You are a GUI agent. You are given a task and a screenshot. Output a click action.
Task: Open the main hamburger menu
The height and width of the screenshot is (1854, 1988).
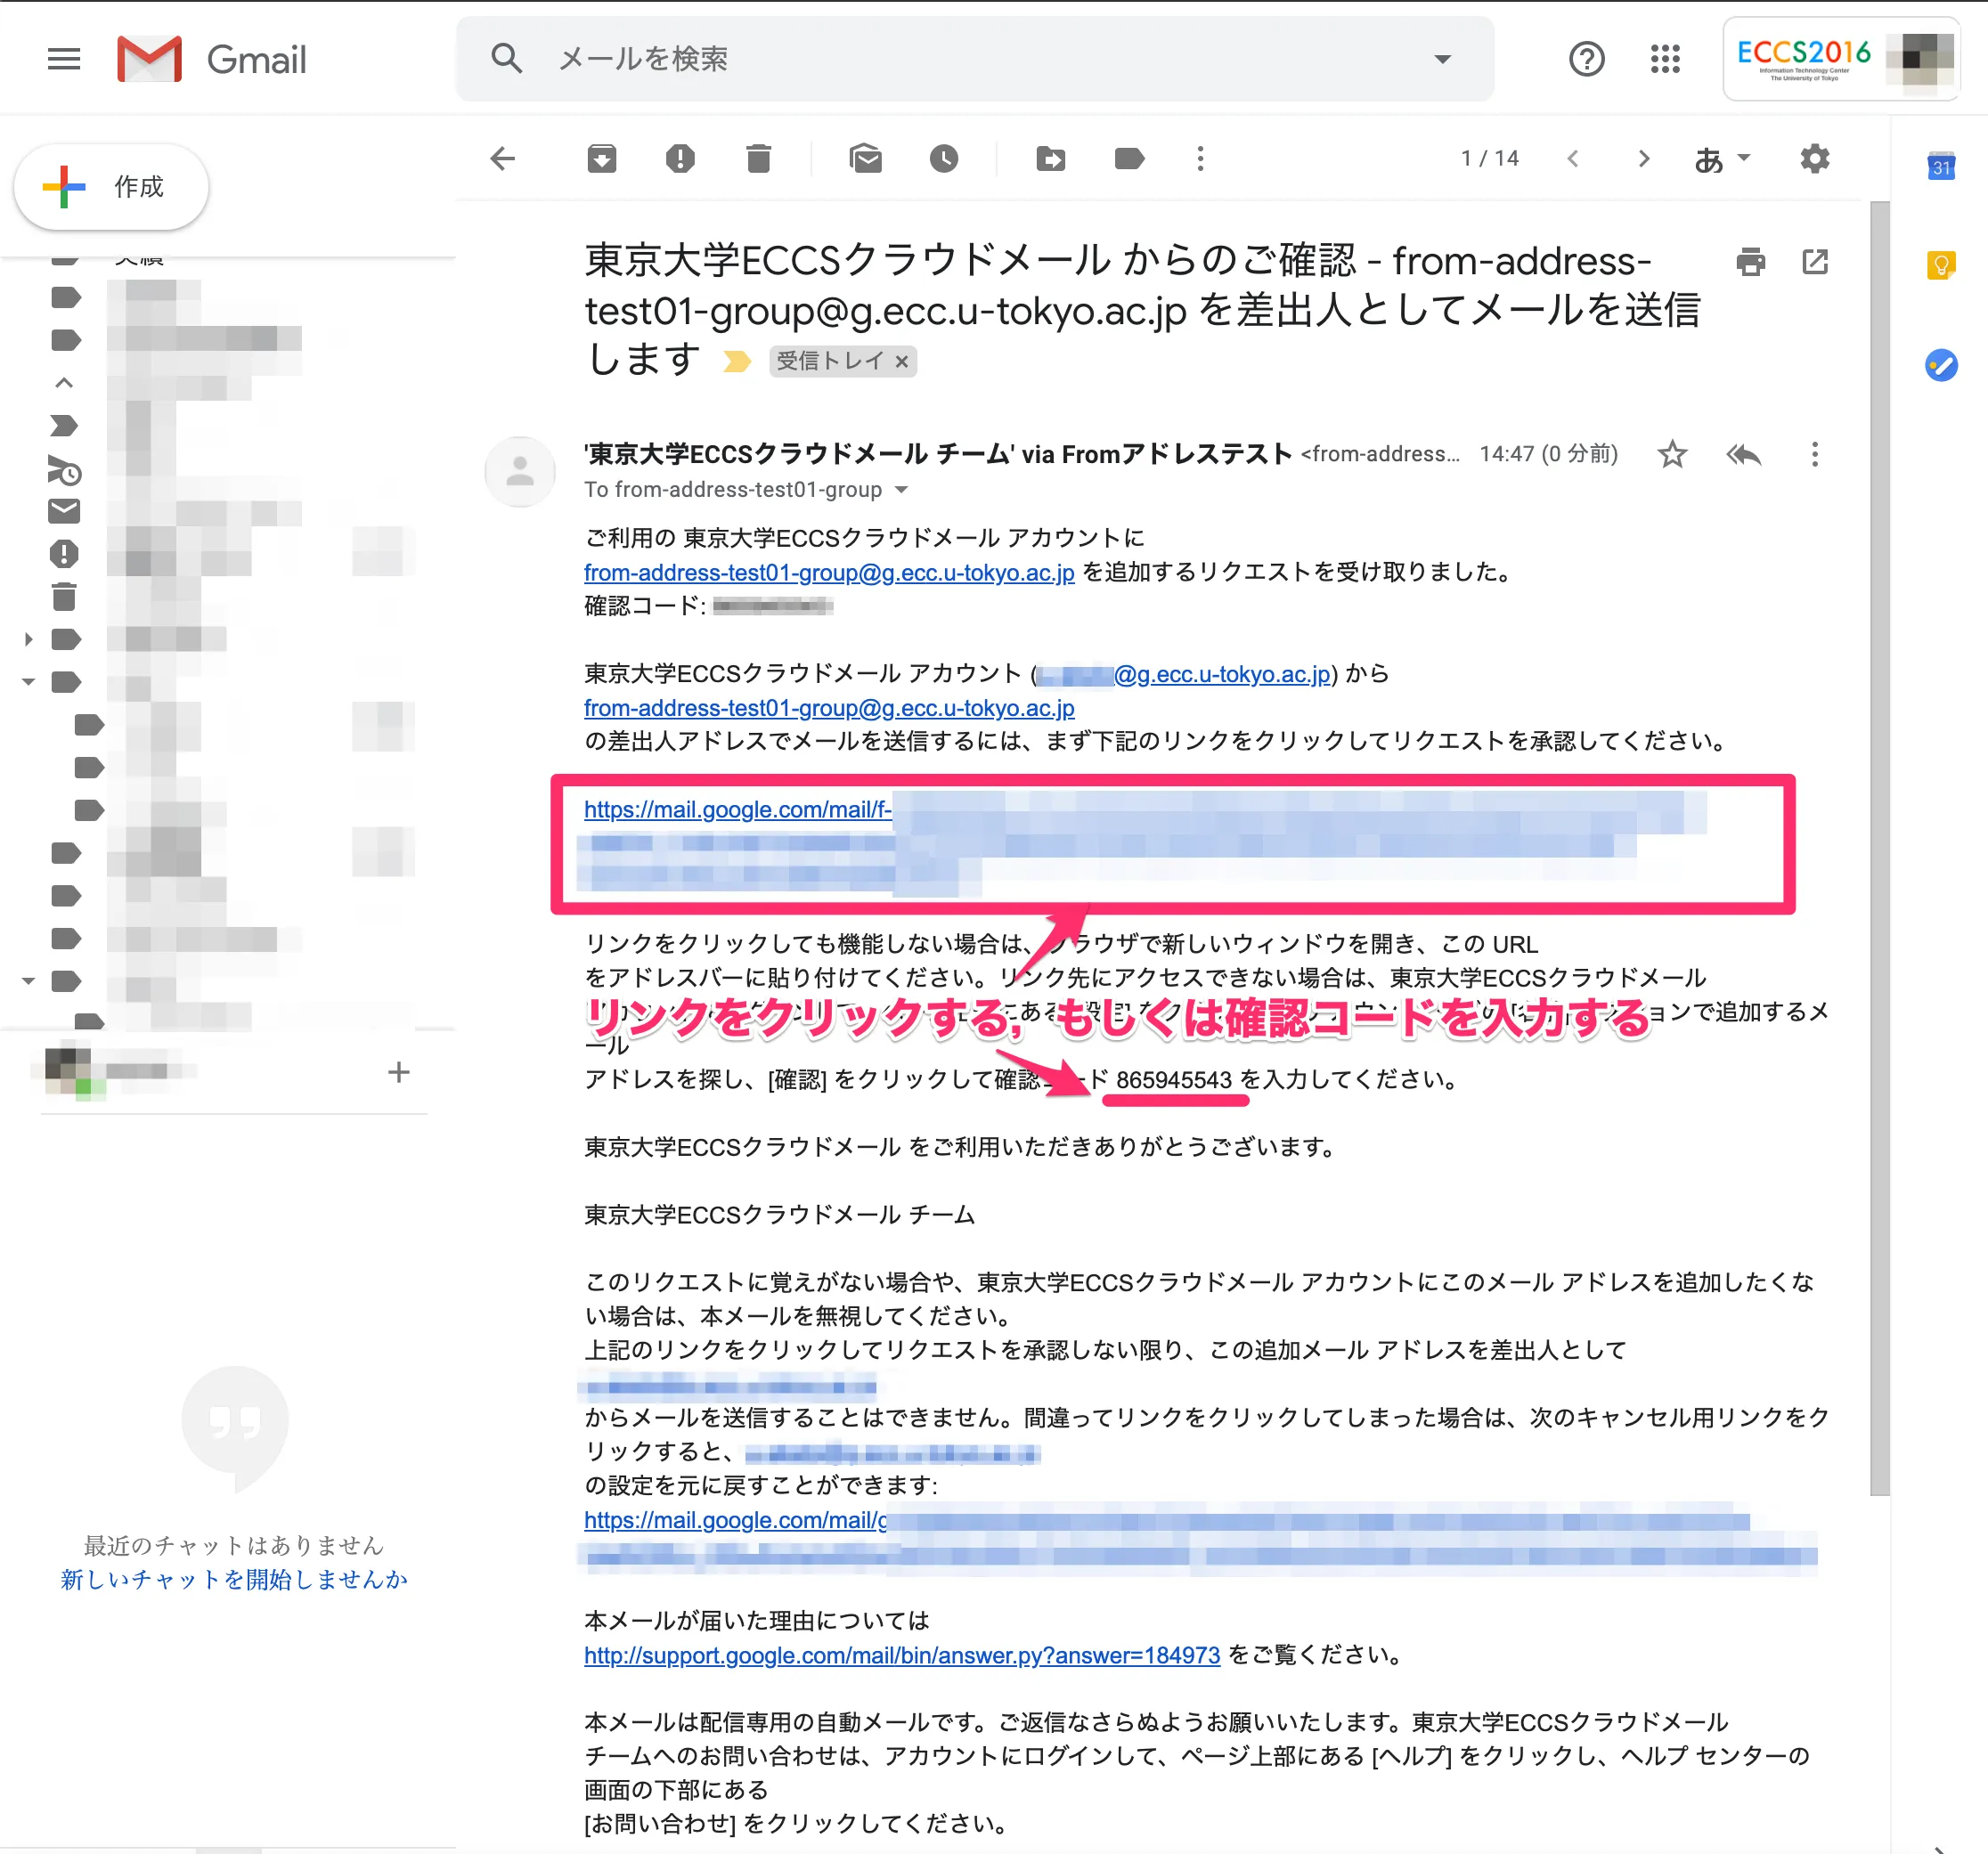(64, 59)
